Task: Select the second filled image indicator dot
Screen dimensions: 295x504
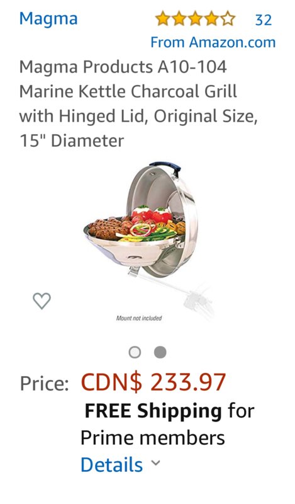Action: pos(160,352)
